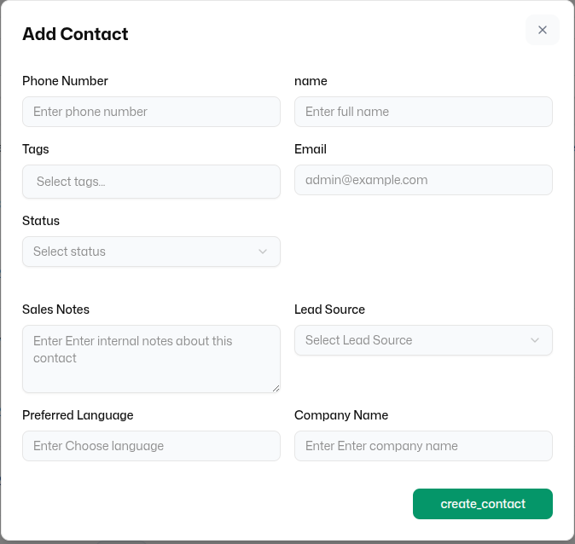Click the Sales Notes label
The image size is (575, 544).
point(55,310)
